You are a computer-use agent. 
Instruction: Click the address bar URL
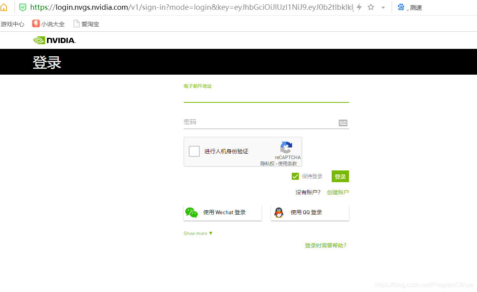click(192, 7)
